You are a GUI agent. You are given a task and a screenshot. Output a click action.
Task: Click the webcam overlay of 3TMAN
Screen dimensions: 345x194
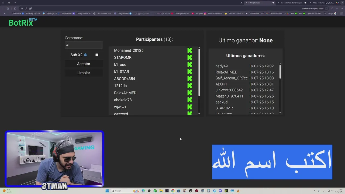pos(54,159)
